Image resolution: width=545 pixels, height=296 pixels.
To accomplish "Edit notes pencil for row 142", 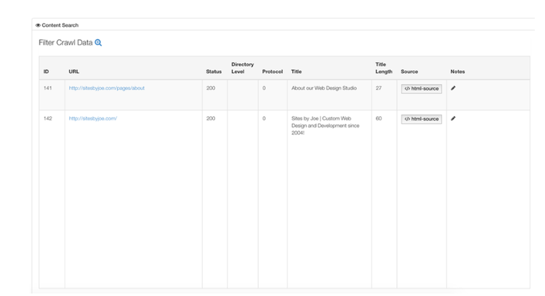I will pos(453,118).
